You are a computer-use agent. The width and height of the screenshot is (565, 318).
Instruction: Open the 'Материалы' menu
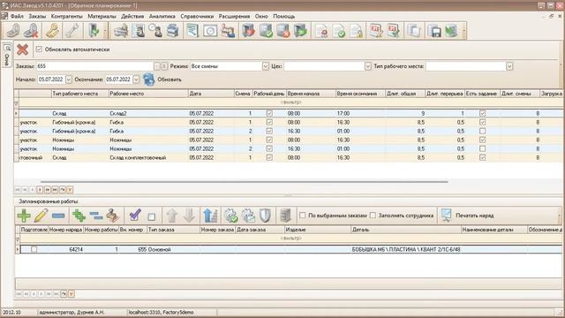pos(102,16)
